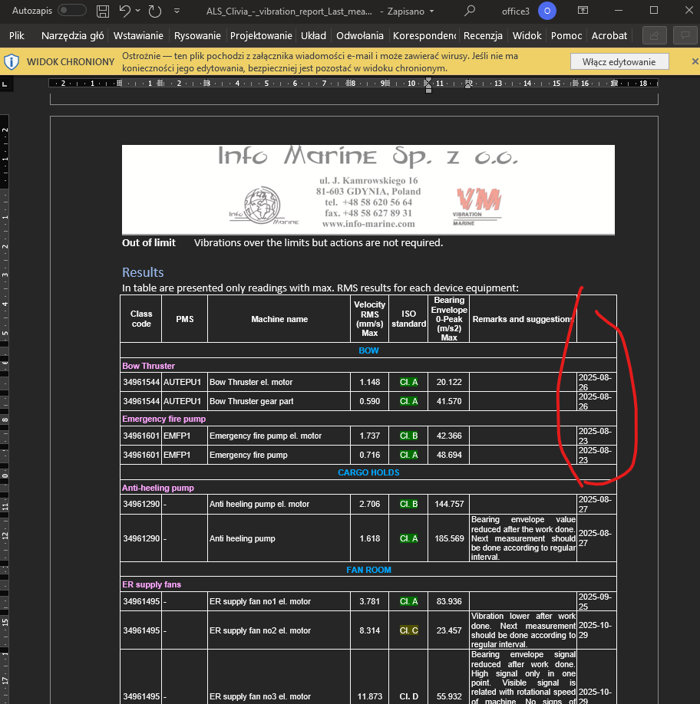Image resolution: width=700 pixels, height=704 pixels.
Task: Click the Redo arrow icon
Action: [x=155, y=11]
